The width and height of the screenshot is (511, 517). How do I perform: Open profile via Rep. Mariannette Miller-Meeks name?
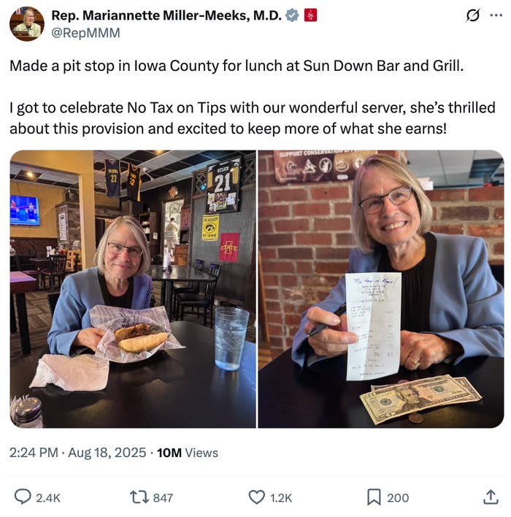click(166, 15)
